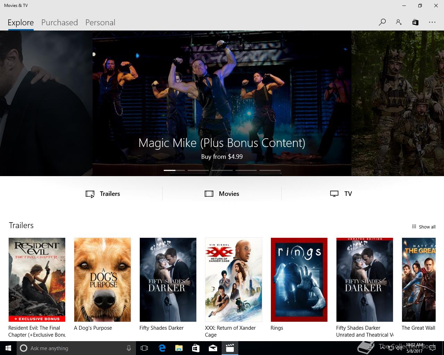Select the third carousel page indicator
This screenshot has width=444, height=355.
(x=222, y=170)
